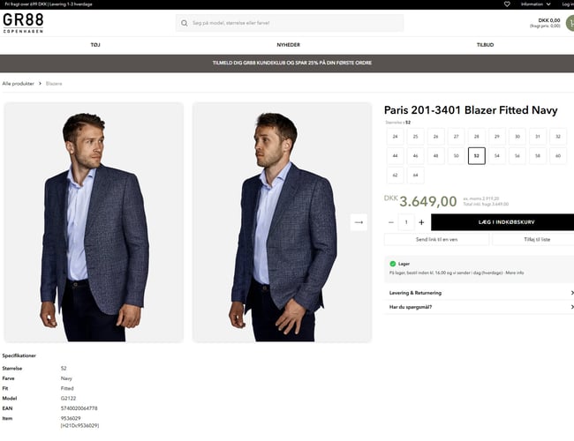
Task: Open the NYHEDER menu
Action: [x=289, y=45]
